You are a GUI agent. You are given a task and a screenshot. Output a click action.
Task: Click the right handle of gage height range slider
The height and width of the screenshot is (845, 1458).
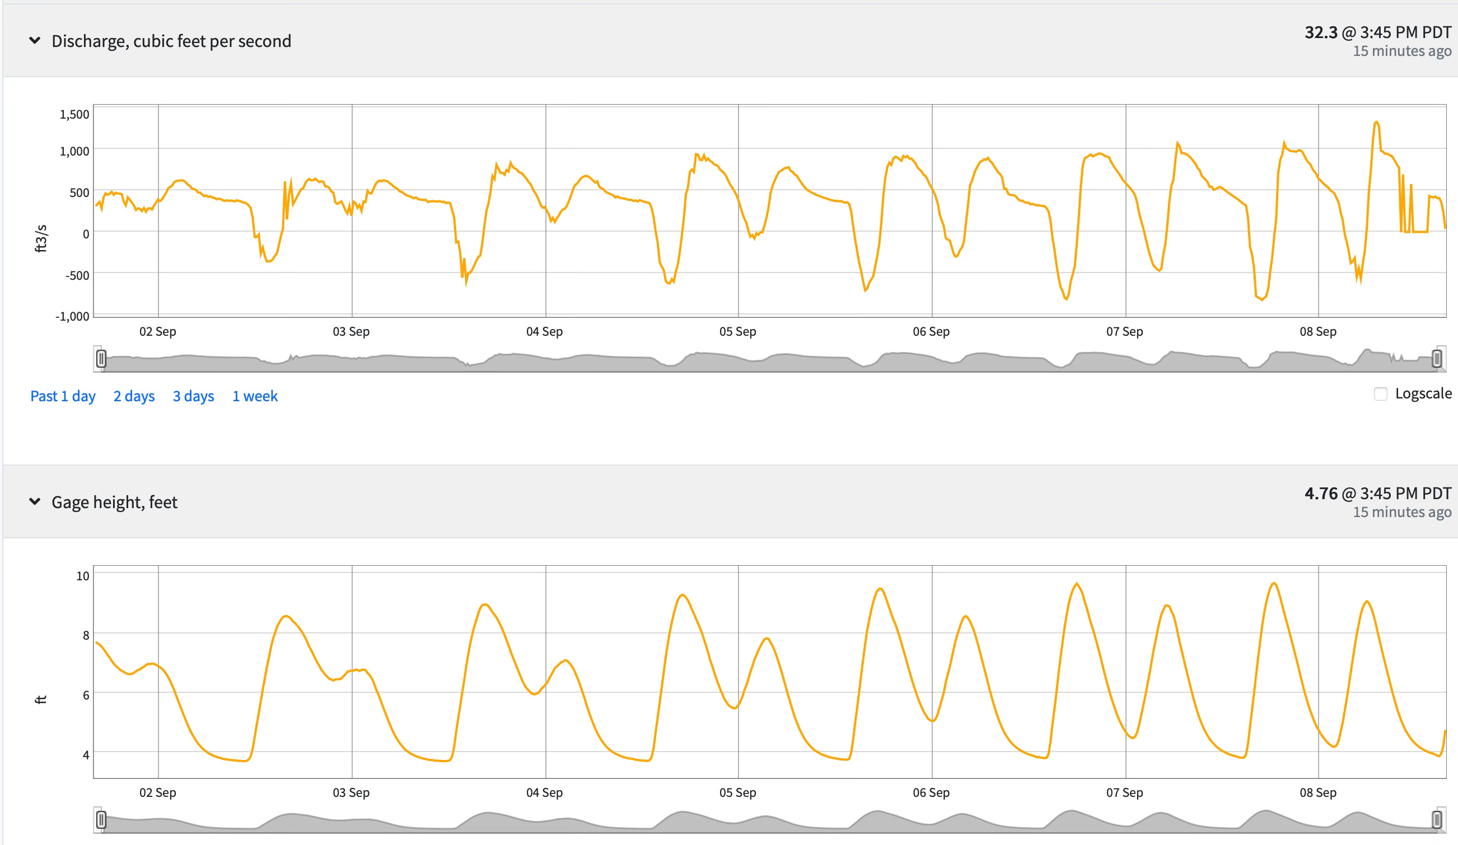tap(1437, 820)
